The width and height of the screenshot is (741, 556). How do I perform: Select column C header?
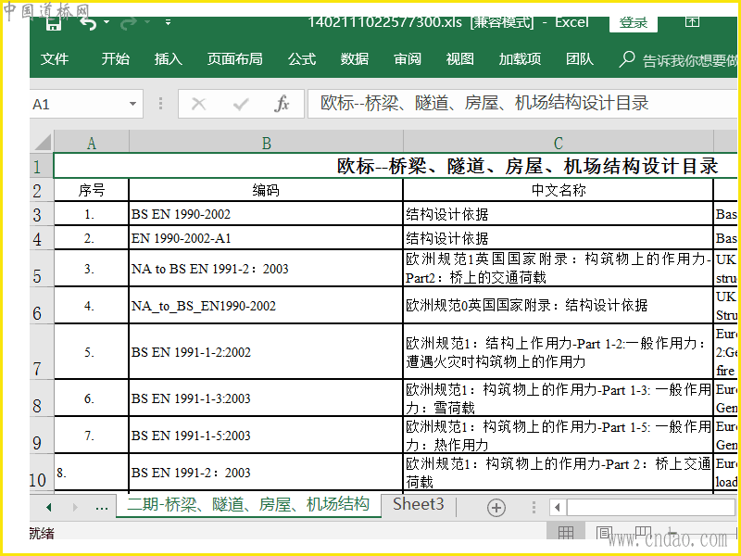pyautogui.click(x=559, y=143)
